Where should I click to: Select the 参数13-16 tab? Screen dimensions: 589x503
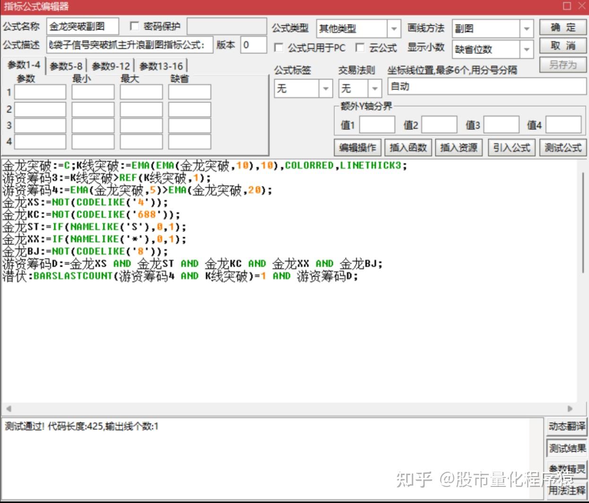(161, 66)
